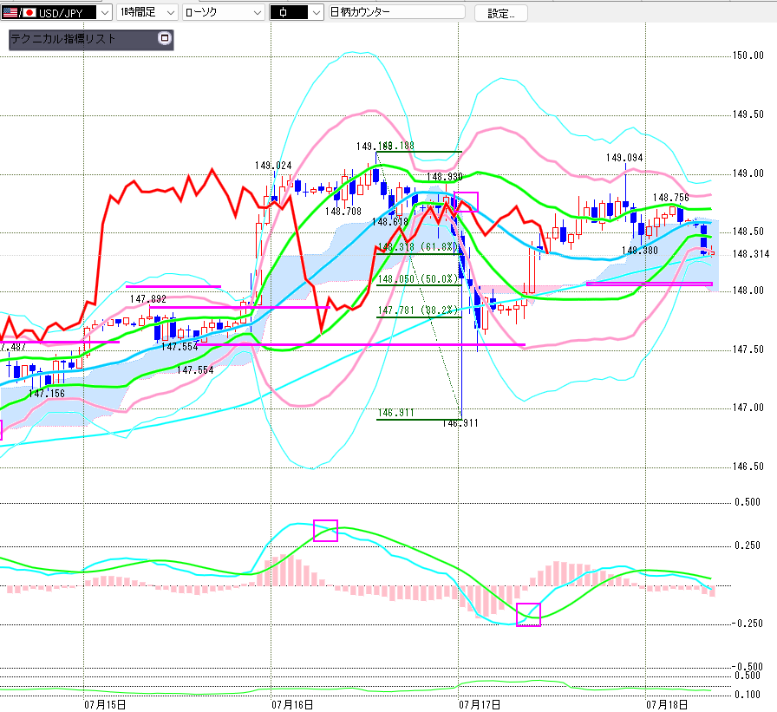Image resolution: width=777 pixels, height=712 pixels.
Task: Click the 146.50 price axis label
Action: (748, 467)
